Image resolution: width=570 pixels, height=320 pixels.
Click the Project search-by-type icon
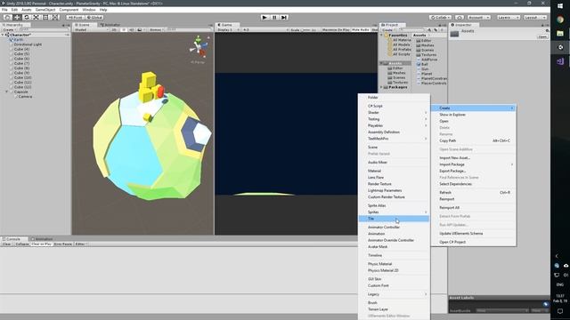pyautogui.click(x=429, y=29)
